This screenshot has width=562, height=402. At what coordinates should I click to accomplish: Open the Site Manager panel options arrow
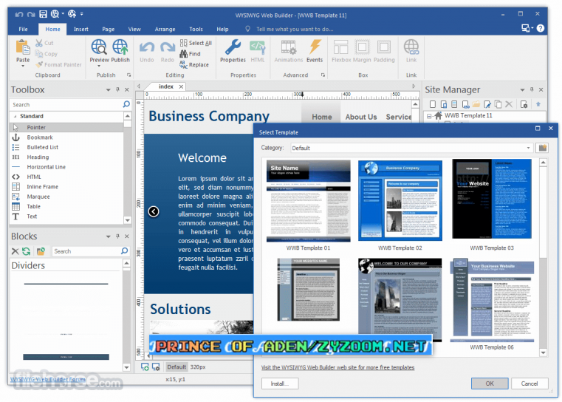(x=522, y=89)
